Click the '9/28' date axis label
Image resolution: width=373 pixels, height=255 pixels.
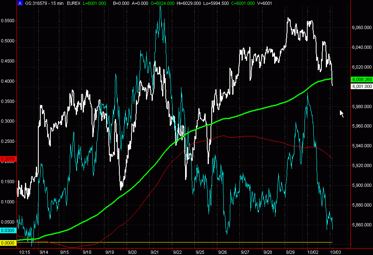tap(268, 252)
